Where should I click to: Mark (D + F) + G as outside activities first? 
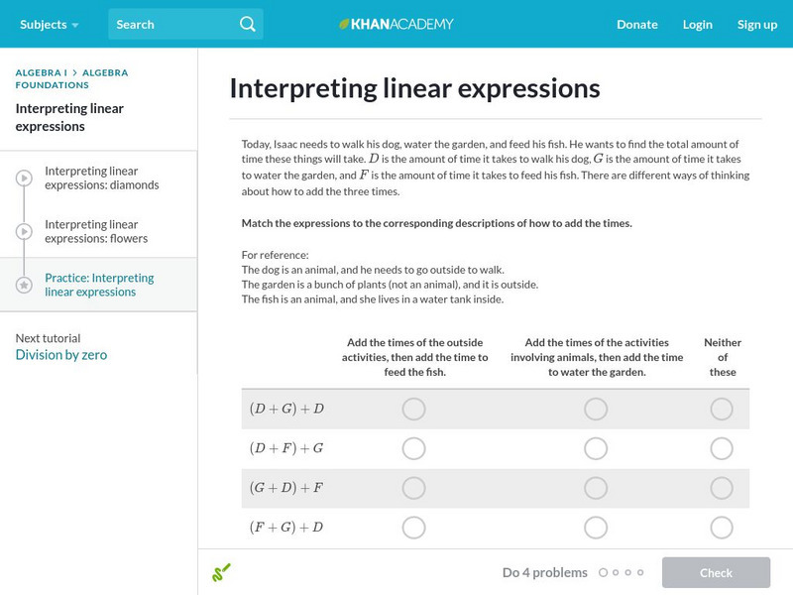point(413,448)
